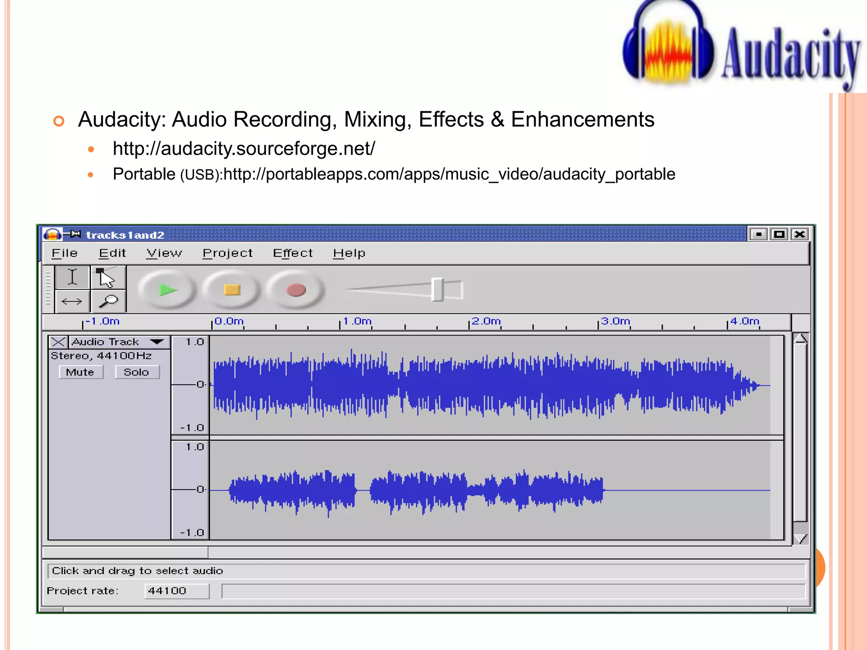
Task: Click the 'tracks1and2' window title text
Action: pyautogui.click(x=125, y=235)
